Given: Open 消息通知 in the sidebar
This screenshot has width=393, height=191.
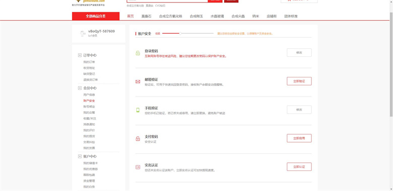Looking at the screenshot, I should (89, 125).
